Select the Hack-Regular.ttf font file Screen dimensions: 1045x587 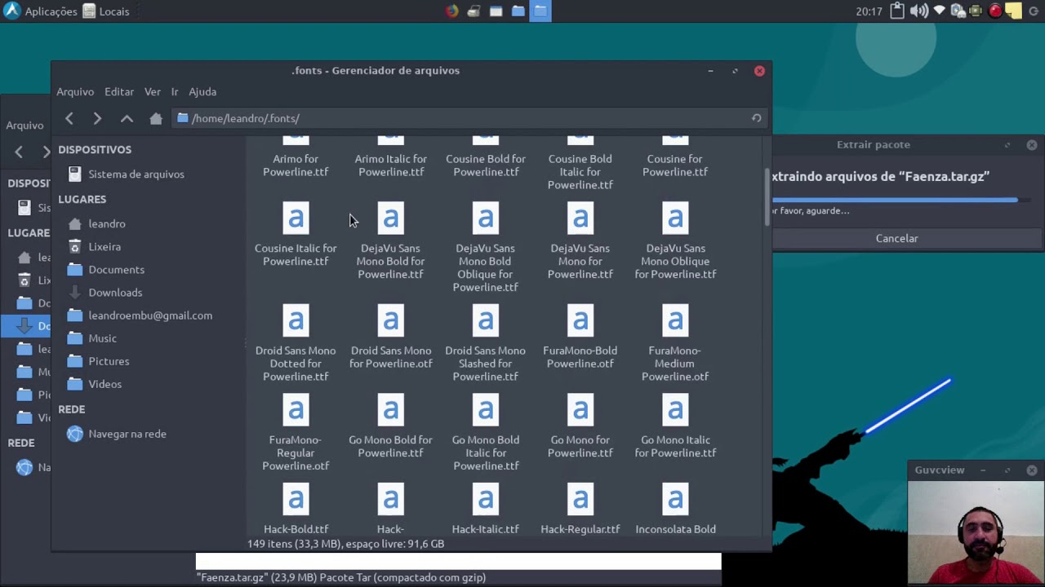tap(580, 510)
